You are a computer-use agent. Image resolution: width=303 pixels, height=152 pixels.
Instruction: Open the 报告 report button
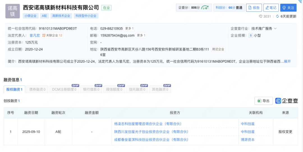tap(254, 8)
